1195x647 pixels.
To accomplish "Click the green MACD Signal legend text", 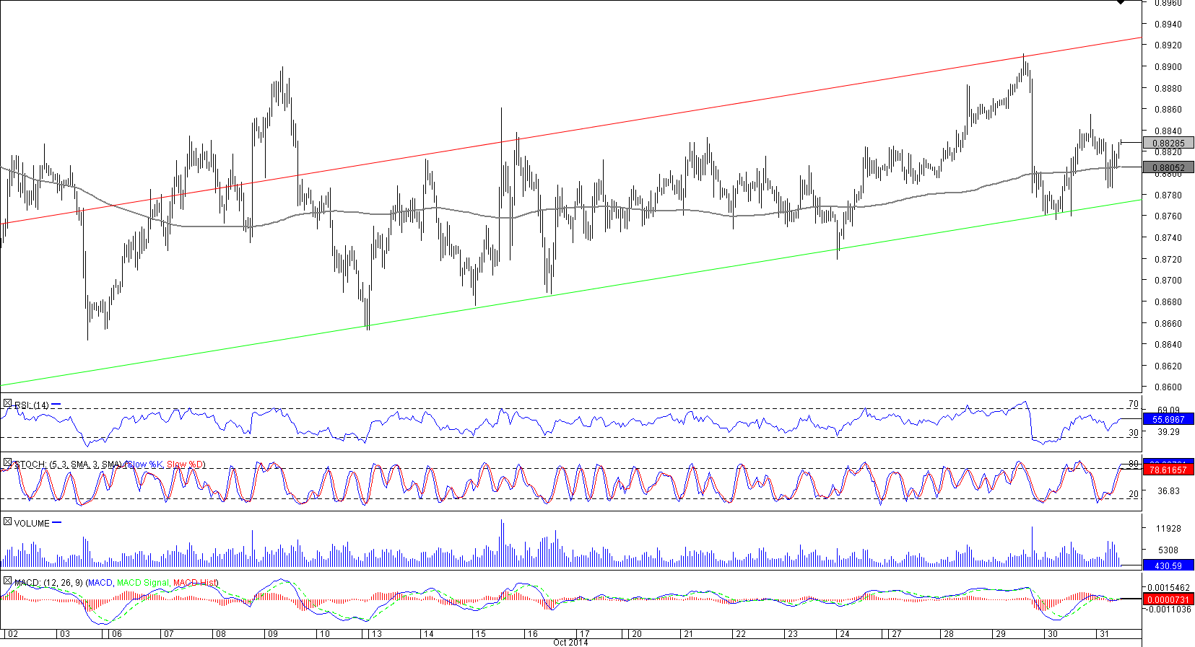I will click(142, 583).
